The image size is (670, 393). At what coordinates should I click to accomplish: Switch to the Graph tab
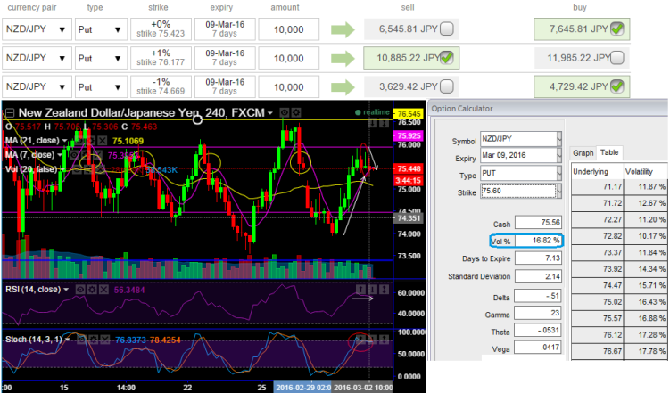583,152
